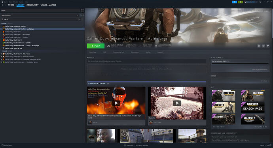Click the Modern Warfare 2 (2009) game icon
Viewport: 273px width, 148px height.
4,43
